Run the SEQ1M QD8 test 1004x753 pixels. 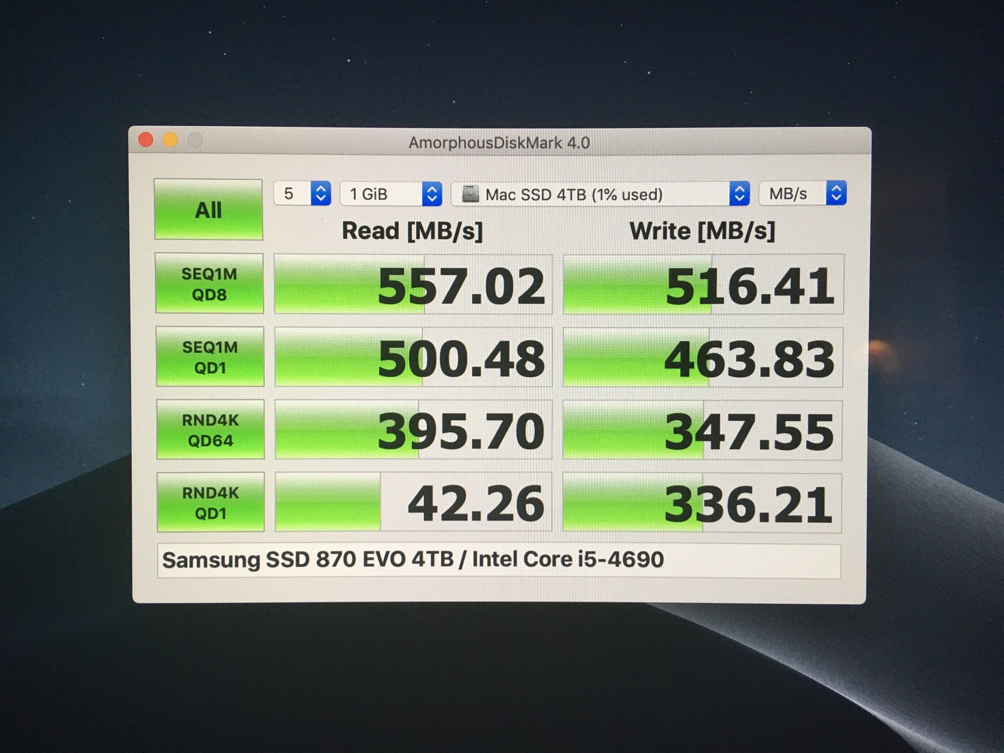point(209,284)
